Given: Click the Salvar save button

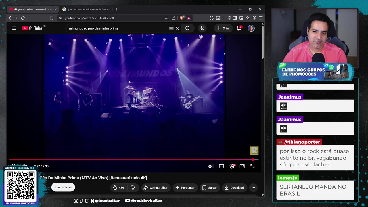Looking at the screenshot, I should click(209, 188).
